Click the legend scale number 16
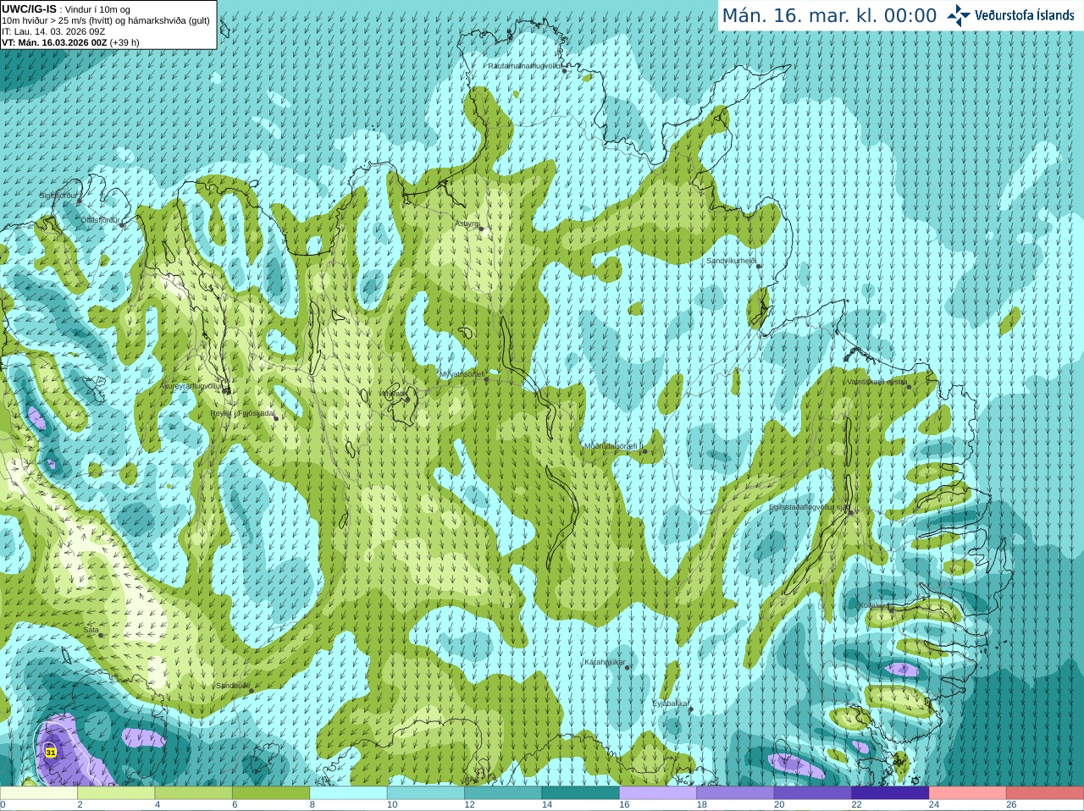The height and width of the screenshot is (811, 1084). (x=624, y=805)
